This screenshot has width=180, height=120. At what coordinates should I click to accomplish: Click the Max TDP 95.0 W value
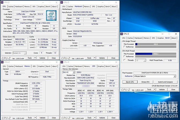click(40, 14)
